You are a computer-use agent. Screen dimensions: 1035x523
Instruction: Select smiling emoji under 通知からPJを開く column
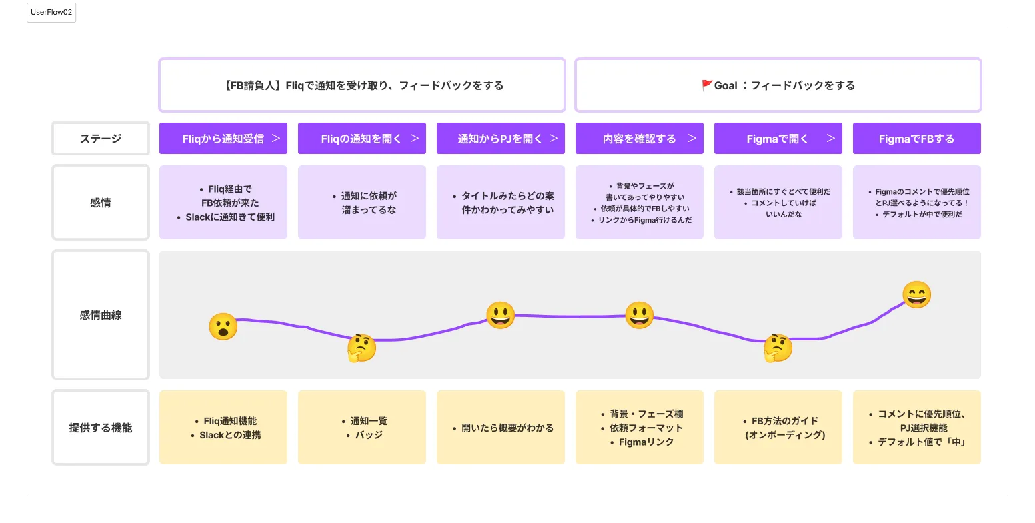pyautogui.click(x=500, y=315)
